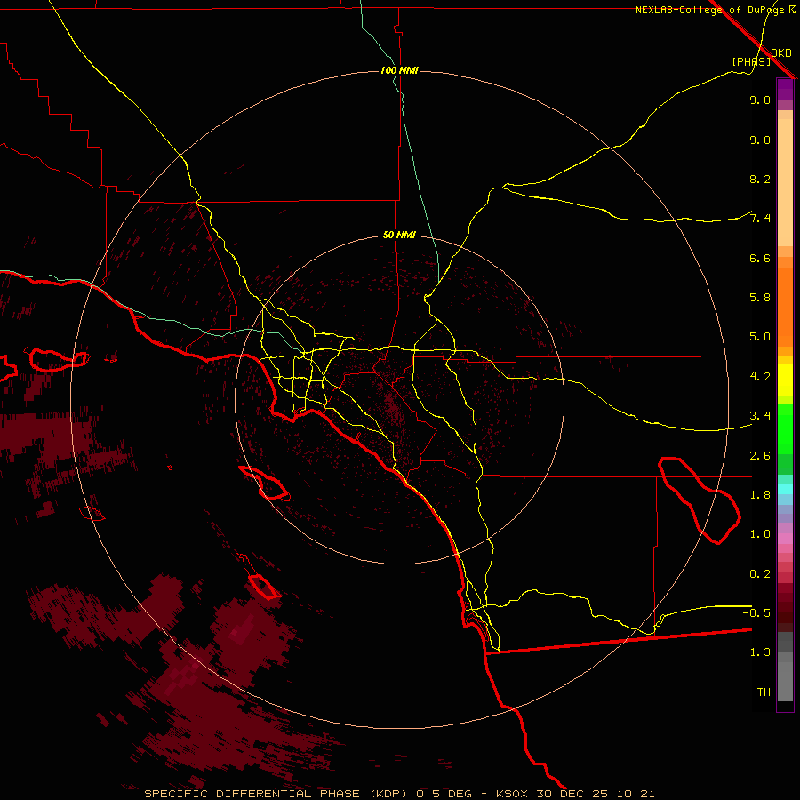Click the 0.2 scale value
The image size is (800, 800).
point(760,574)
